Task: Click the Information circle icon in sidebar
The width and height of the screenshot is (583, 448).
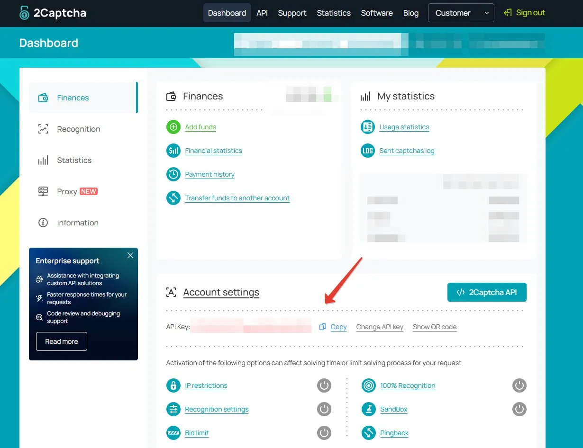Action: point(43,223)
